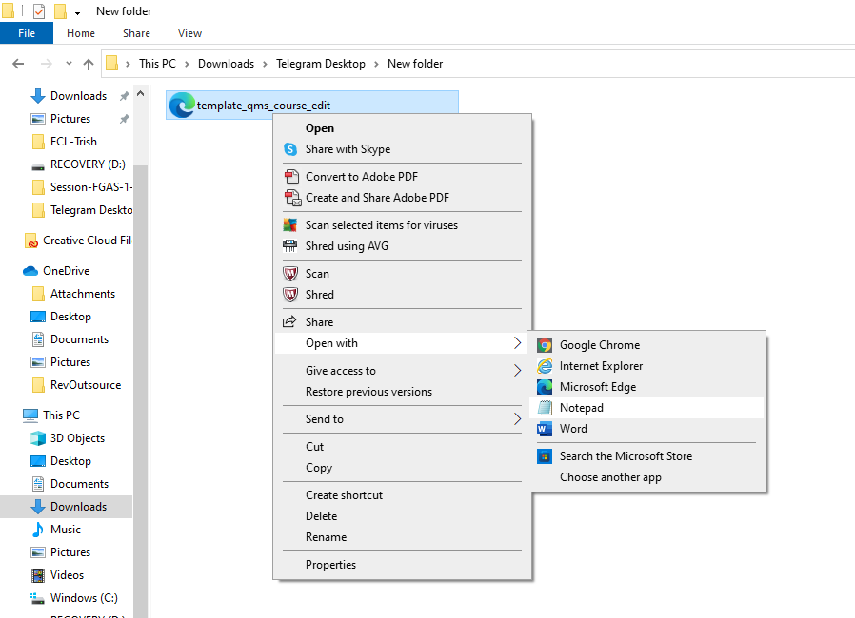This screenshot has width=855, height=618.
Task: Choose Rename in the context menu
Action: pyautogui.click(x=326, y=537)
